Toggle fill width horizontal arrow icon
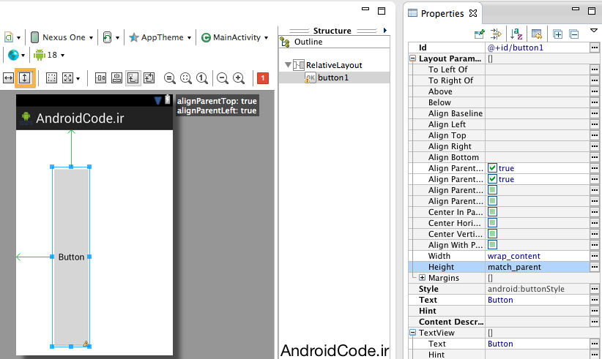The width and height of the screenshot is (602, 359). tap(9, 78)
